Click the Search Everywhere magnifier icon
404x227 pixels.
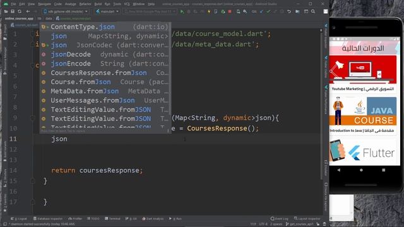(313, 11)
